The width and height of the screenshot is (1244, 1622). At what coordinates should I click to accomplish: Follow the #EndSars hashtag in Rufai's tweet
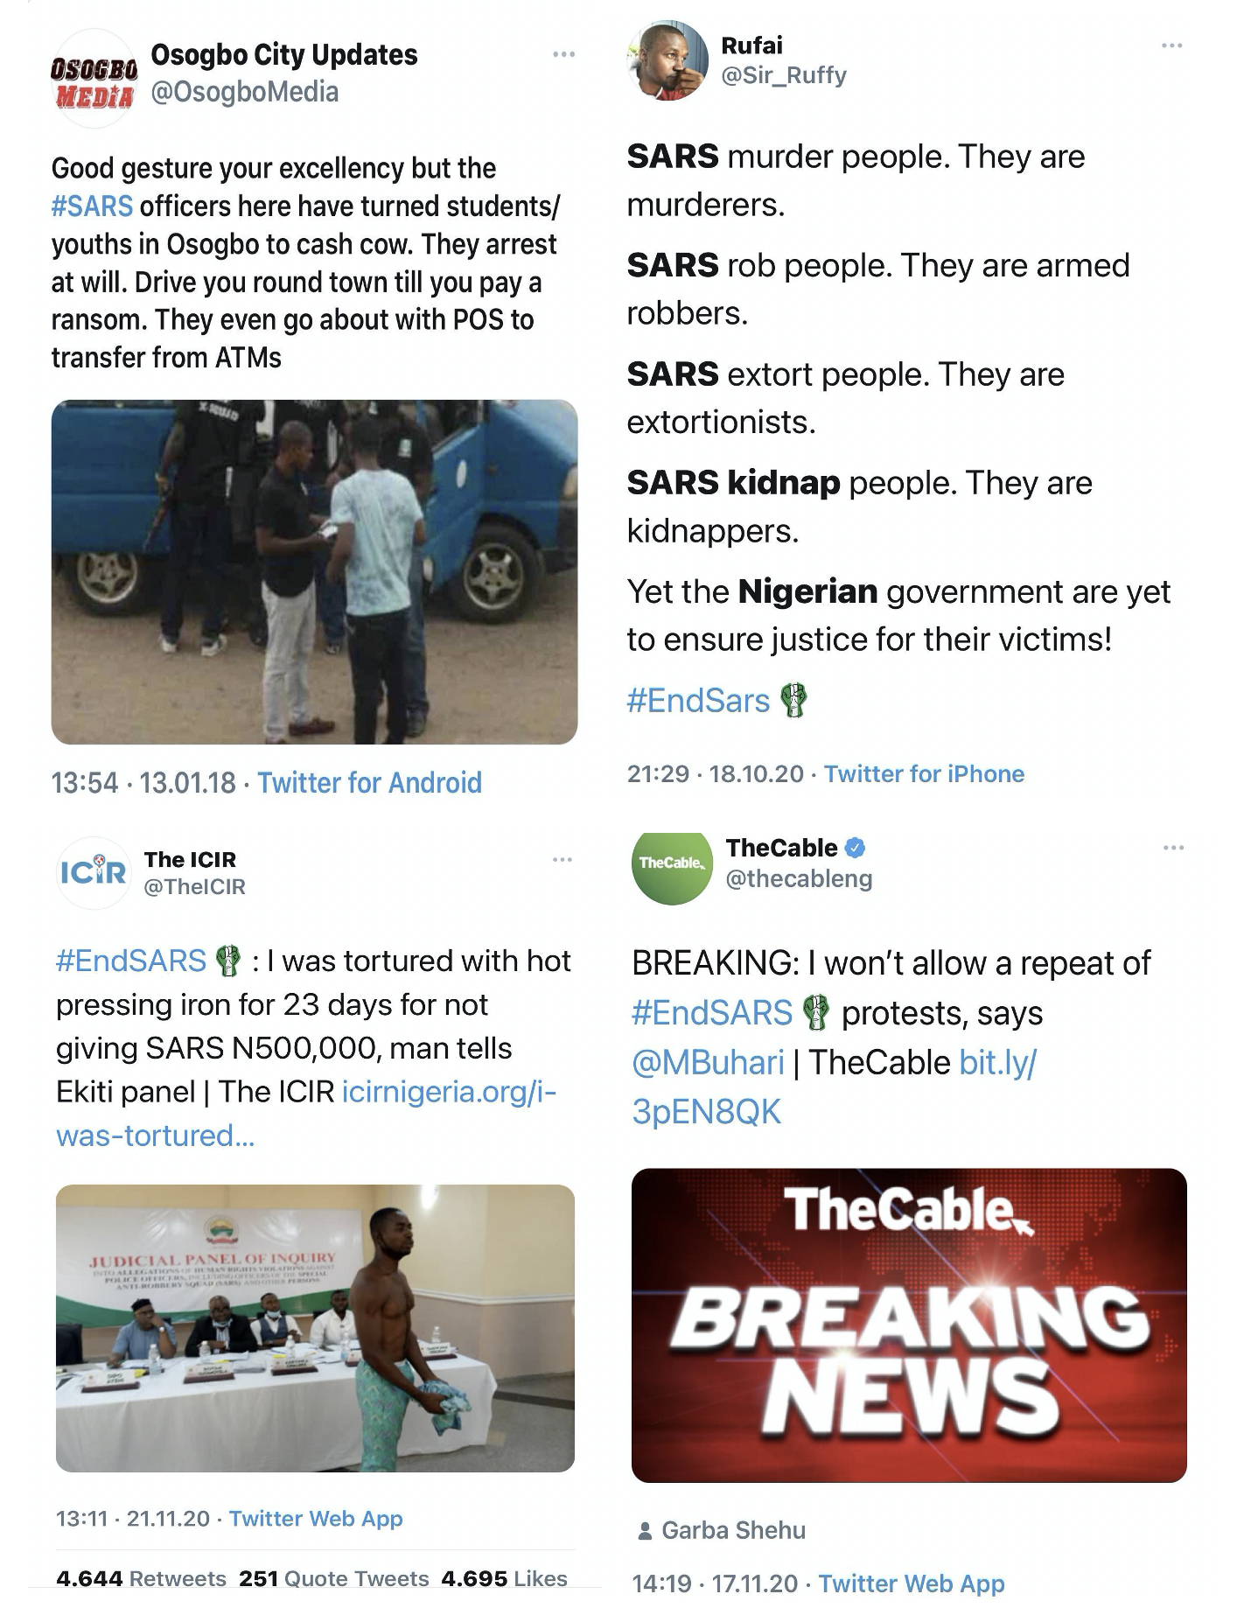pos(698,701)
